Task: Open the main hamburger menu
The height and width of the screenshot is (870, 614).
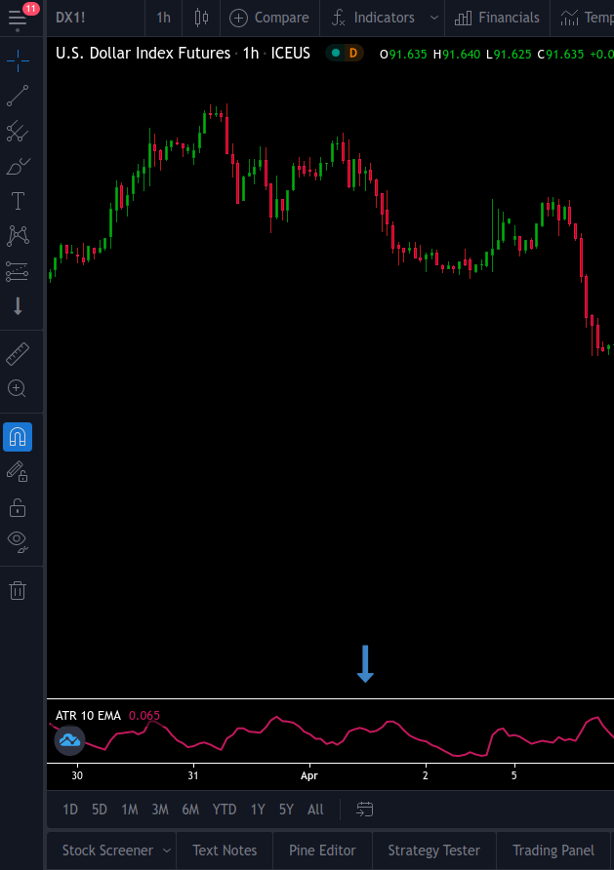Action: click(18, 19)
